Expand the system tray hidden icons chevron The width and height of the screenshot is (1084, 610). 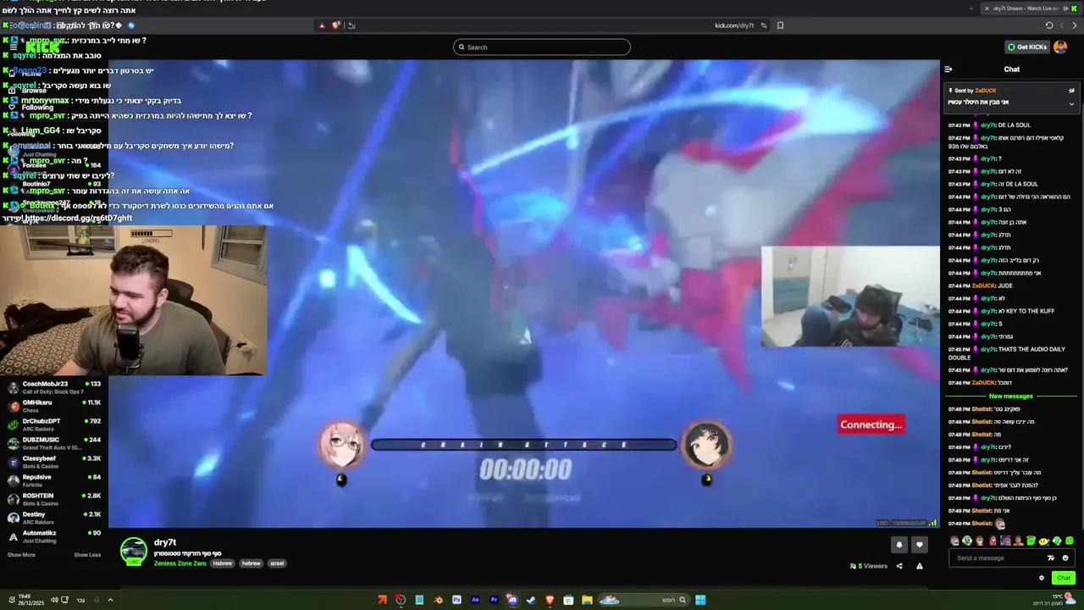[110, 600]
